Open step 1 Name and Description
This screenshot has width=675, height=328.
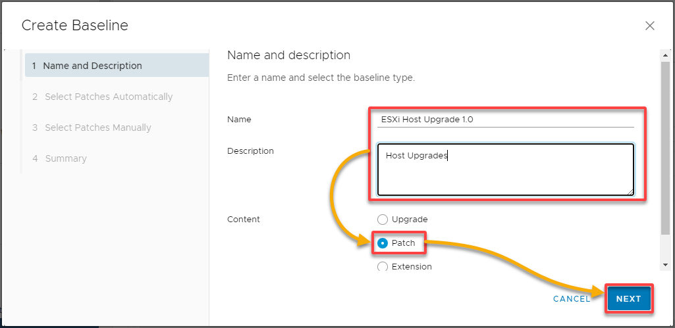pos(117,66)
